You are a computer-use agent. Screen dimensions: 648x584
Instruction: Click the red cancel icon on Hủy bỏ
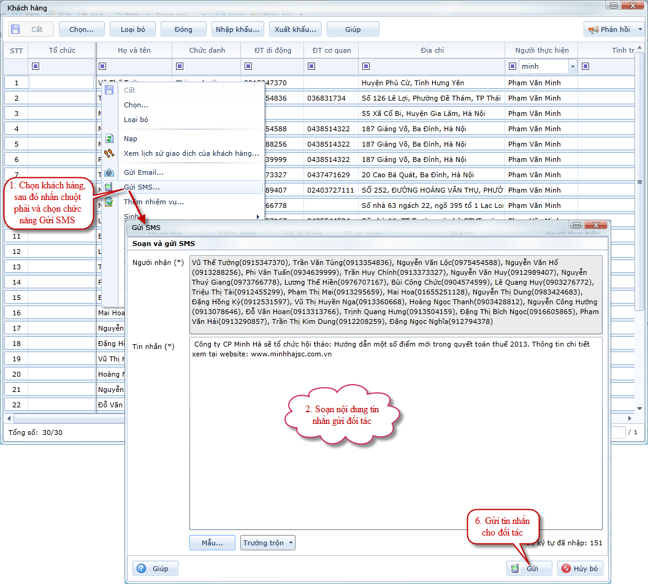click(566, 569)
